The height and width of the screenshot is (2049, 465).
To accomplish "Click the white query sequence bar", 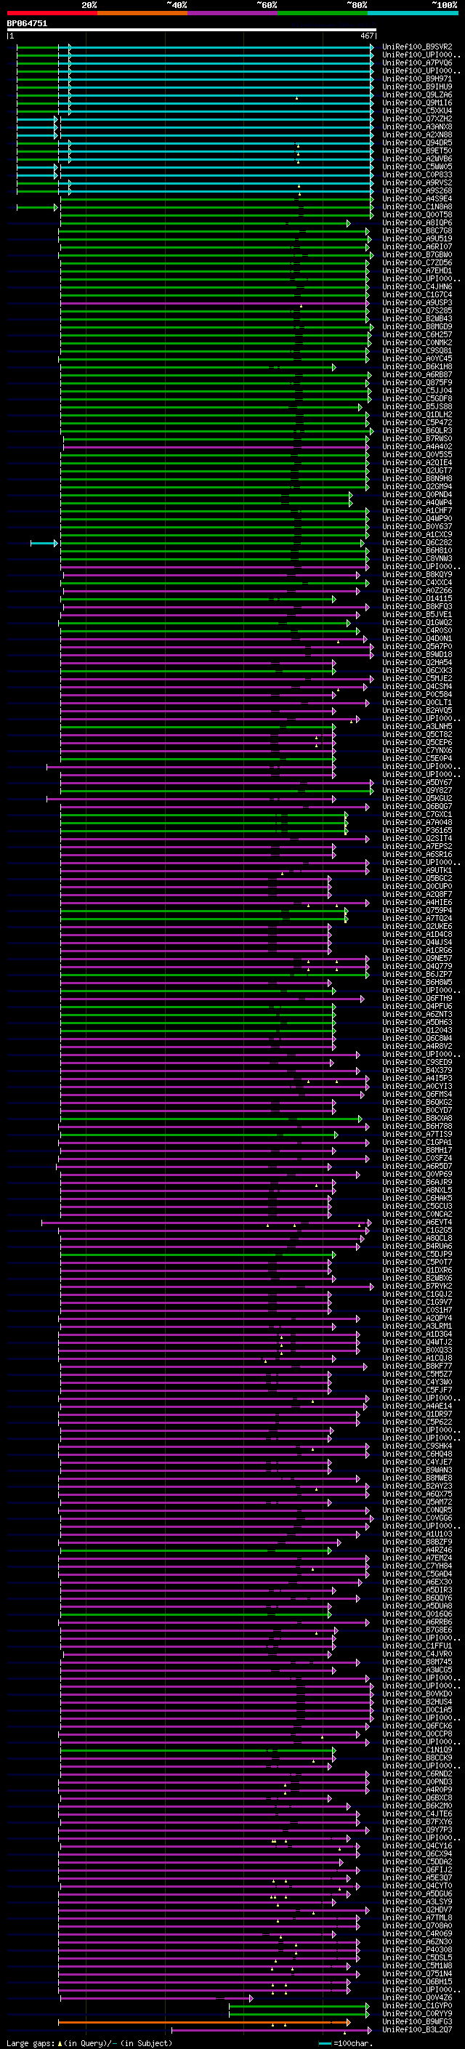I will pyautogui.click(x=191, y=31).
